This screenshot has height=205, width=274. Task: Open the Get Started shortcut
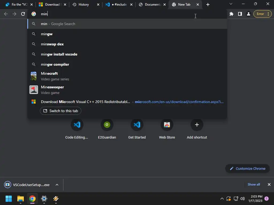coord(137,129)
